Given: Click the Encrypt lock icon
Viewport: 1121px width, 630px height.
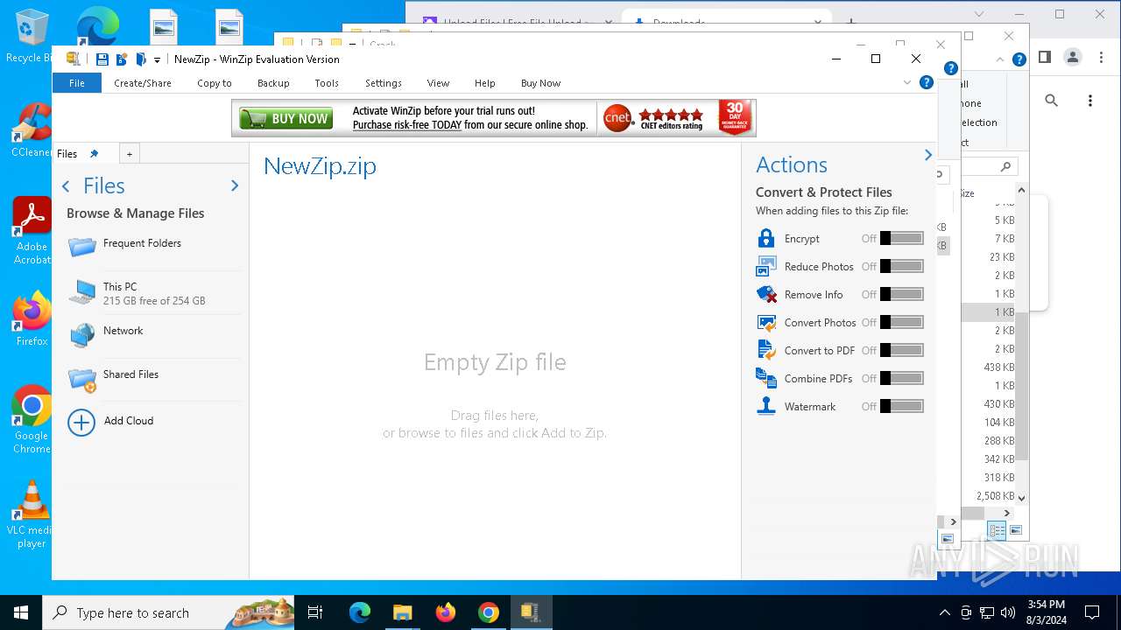Looking at the screenshot, I should (x=766, y=238).
